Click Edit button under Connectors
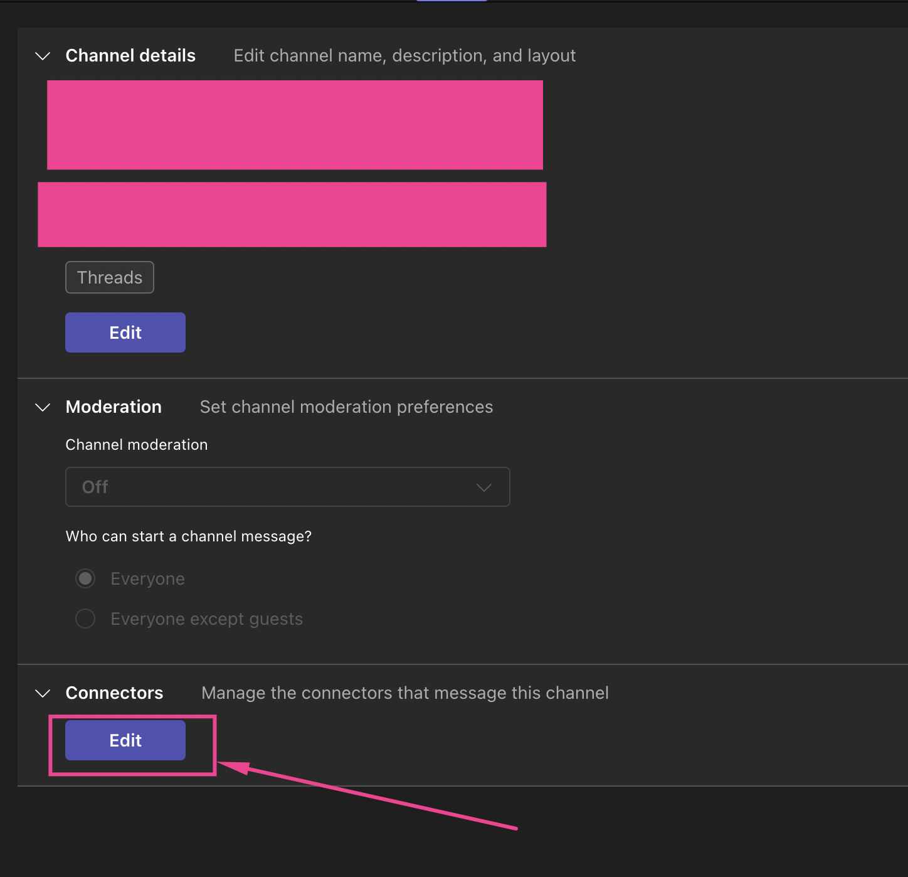The image size is (908, 877). tap(125, 740)
